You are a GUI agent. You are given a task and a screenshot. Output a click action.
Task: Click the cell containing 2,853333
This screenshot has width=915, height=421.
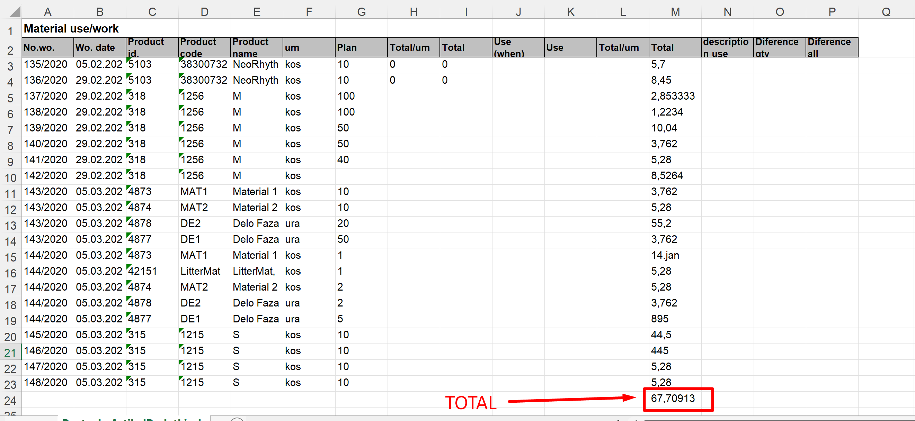click(x=673, y=96)
